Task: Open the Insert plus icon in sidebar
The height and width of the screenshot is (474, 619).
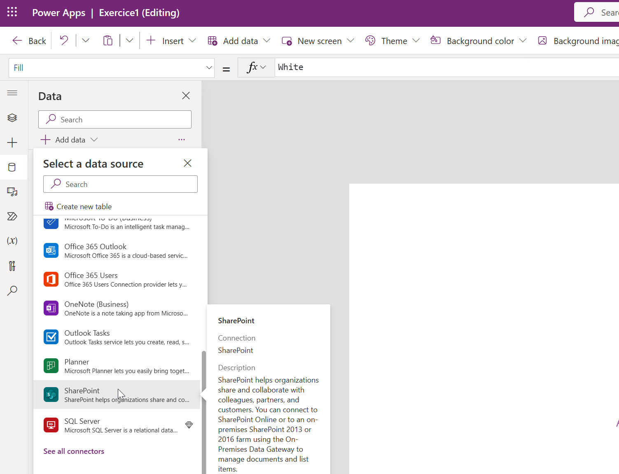Action: pos(12,142)
